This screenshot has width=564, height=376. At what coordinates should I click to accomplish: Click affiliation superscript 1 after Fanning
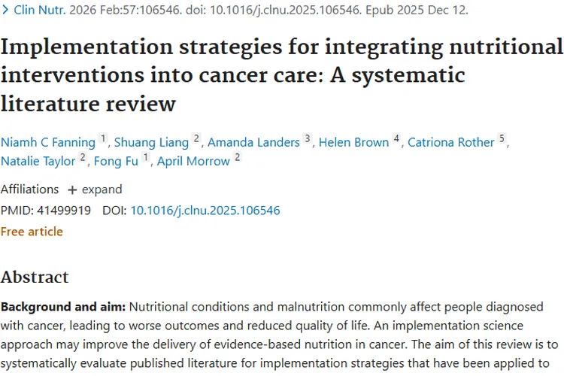click(x=104, y=139)
